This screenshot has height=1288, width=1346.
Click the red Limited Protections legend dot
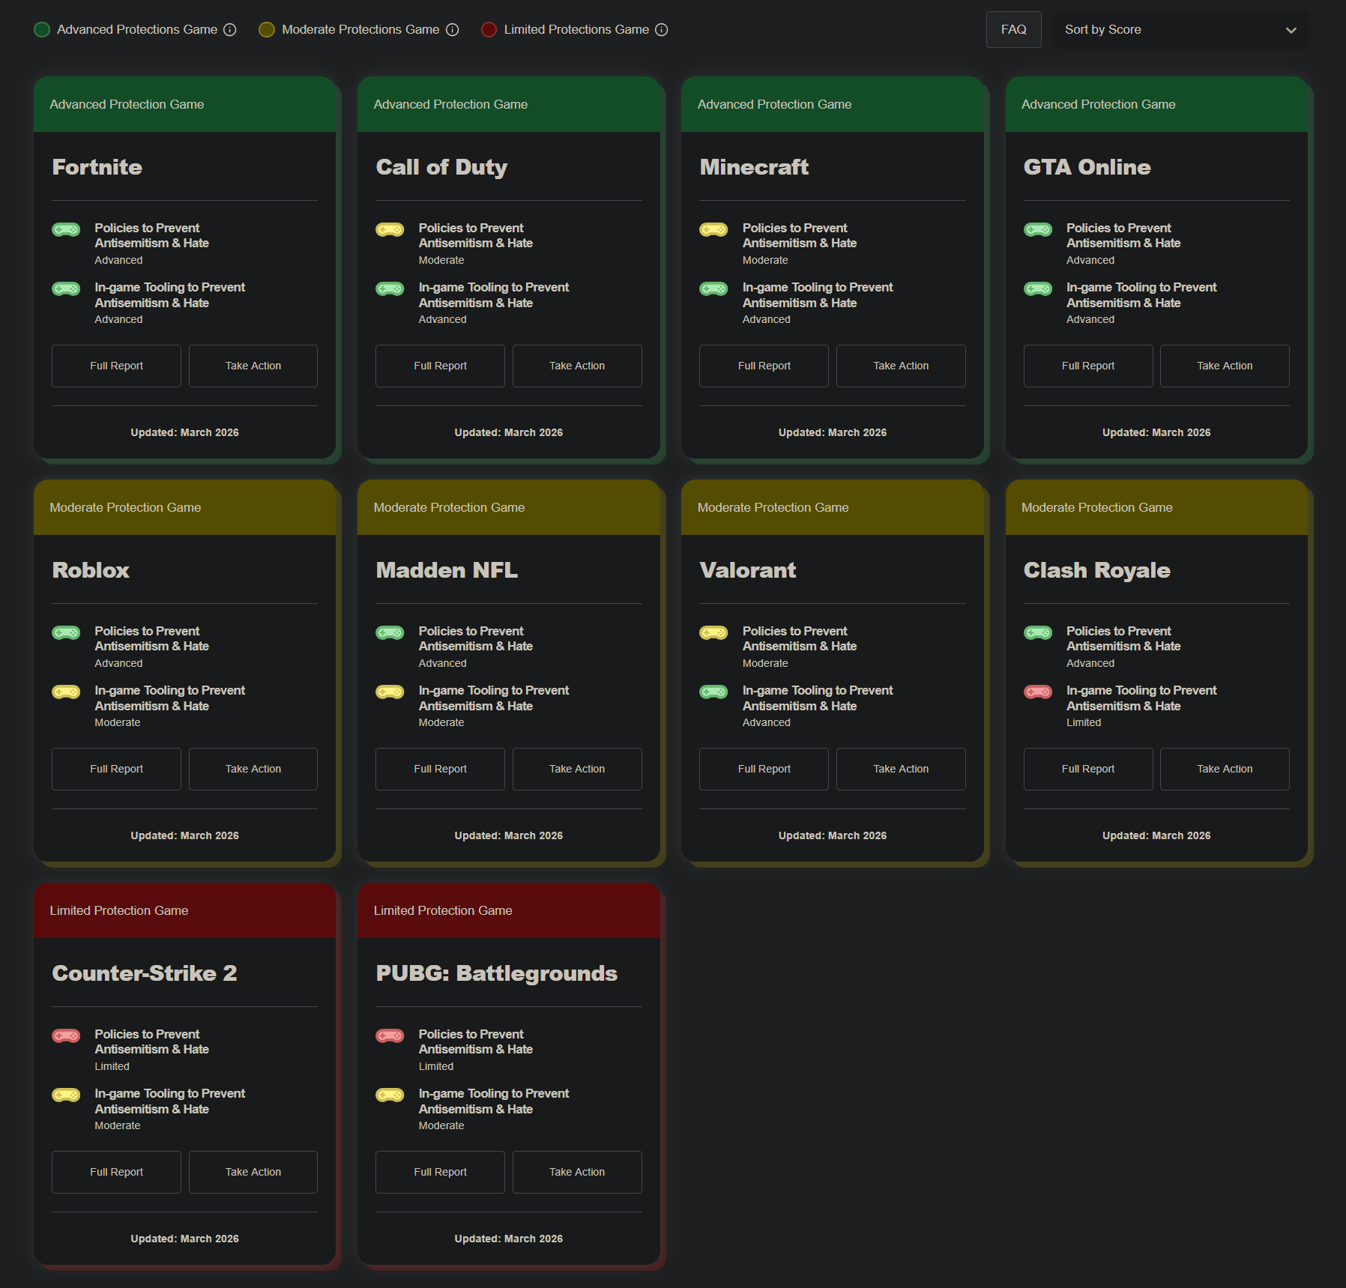489,30
